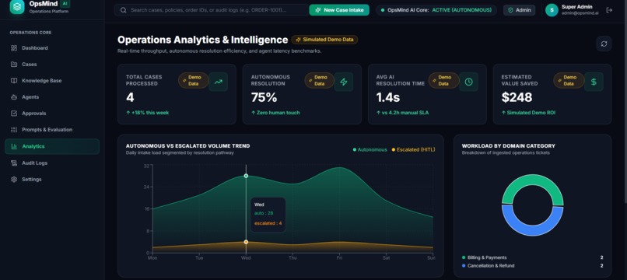This screenshot has width=627, height=280.
Task: Click the 'vs 4.2h manual SLA' text
Action: pos(405,113)
